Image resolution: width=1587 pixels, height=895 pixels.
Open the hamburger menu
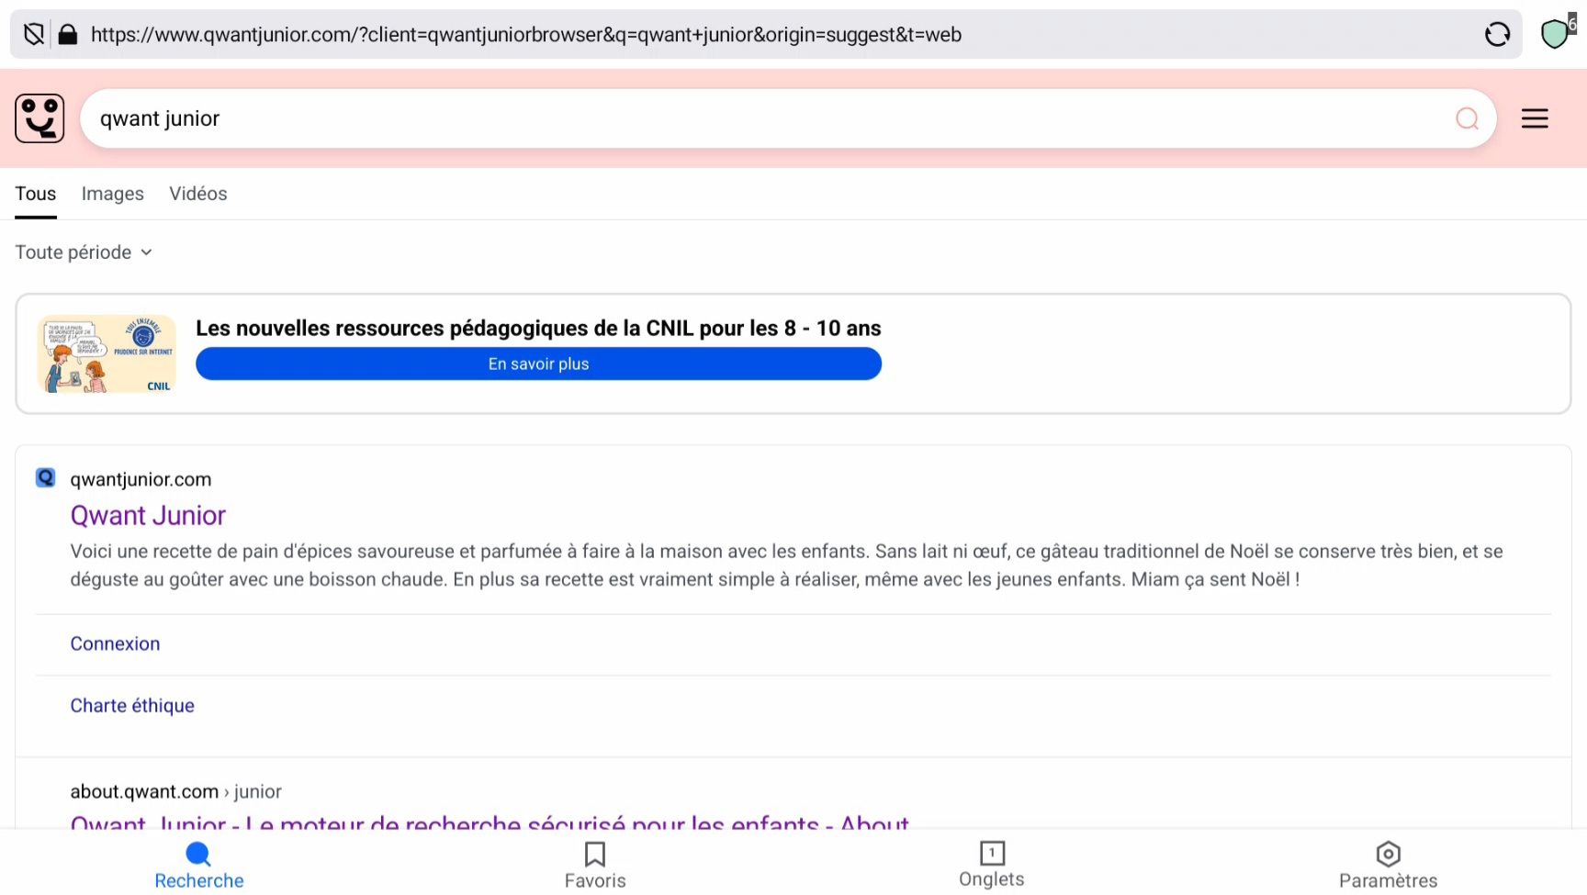tap(1535, 118)
